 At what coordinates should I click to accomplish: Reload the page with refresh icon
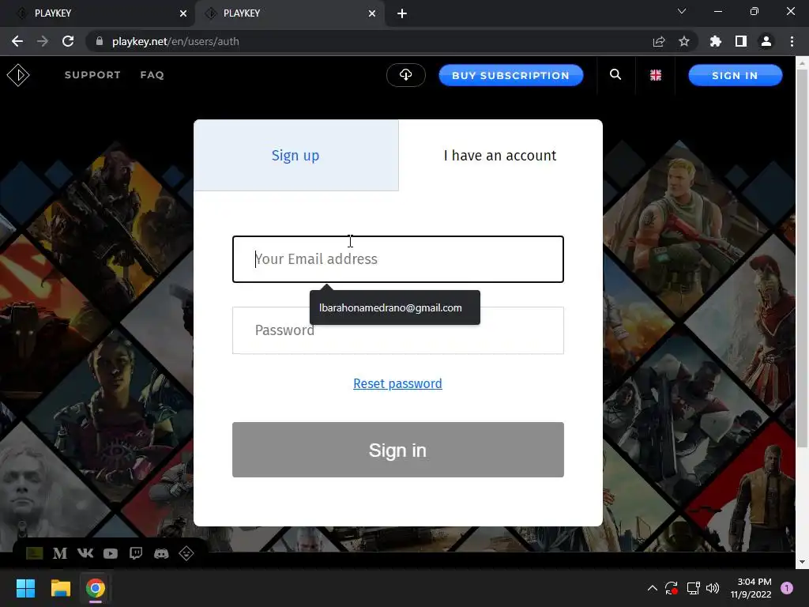tap(68, 41)
